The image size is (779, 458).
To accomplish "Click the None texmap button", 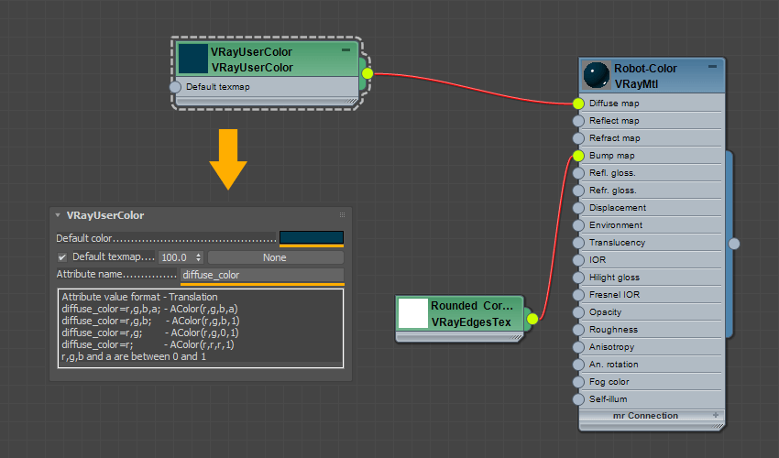I will 276,257.
